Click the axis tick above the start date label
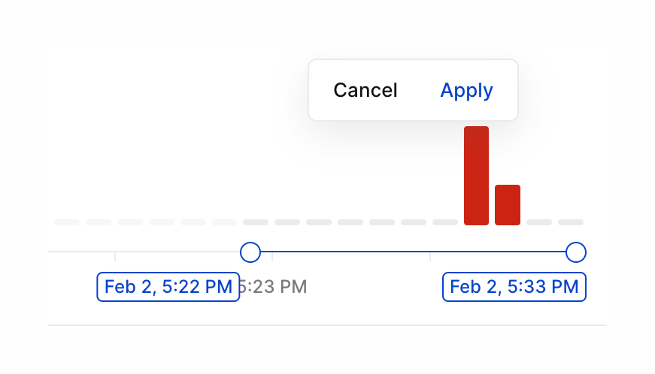Image resolution: width=655 pixels, height=374 pixels. (x=115, y=257)
